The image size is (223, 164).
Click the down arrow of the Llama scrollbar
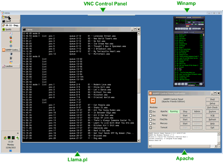[139, 140]
